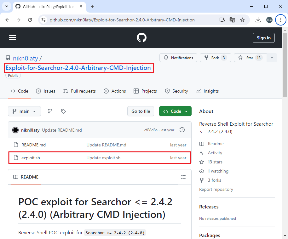This screenshot has width=288, height=239.
Task: Open the README.md file
Action: pyautogui.click(x=33, y=145)
